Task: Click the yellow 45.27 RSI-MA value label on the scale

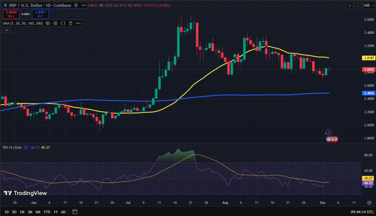Action: tap(368, 178)
